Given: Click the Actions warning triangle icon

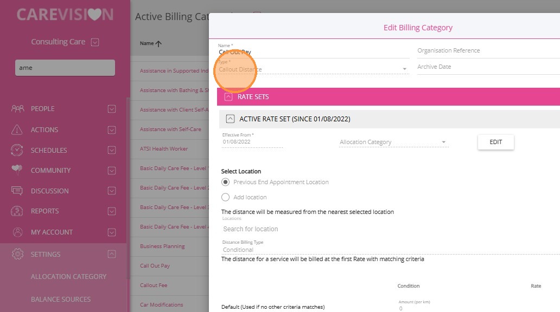Looking at the screenshot, I should pos(17,130).
